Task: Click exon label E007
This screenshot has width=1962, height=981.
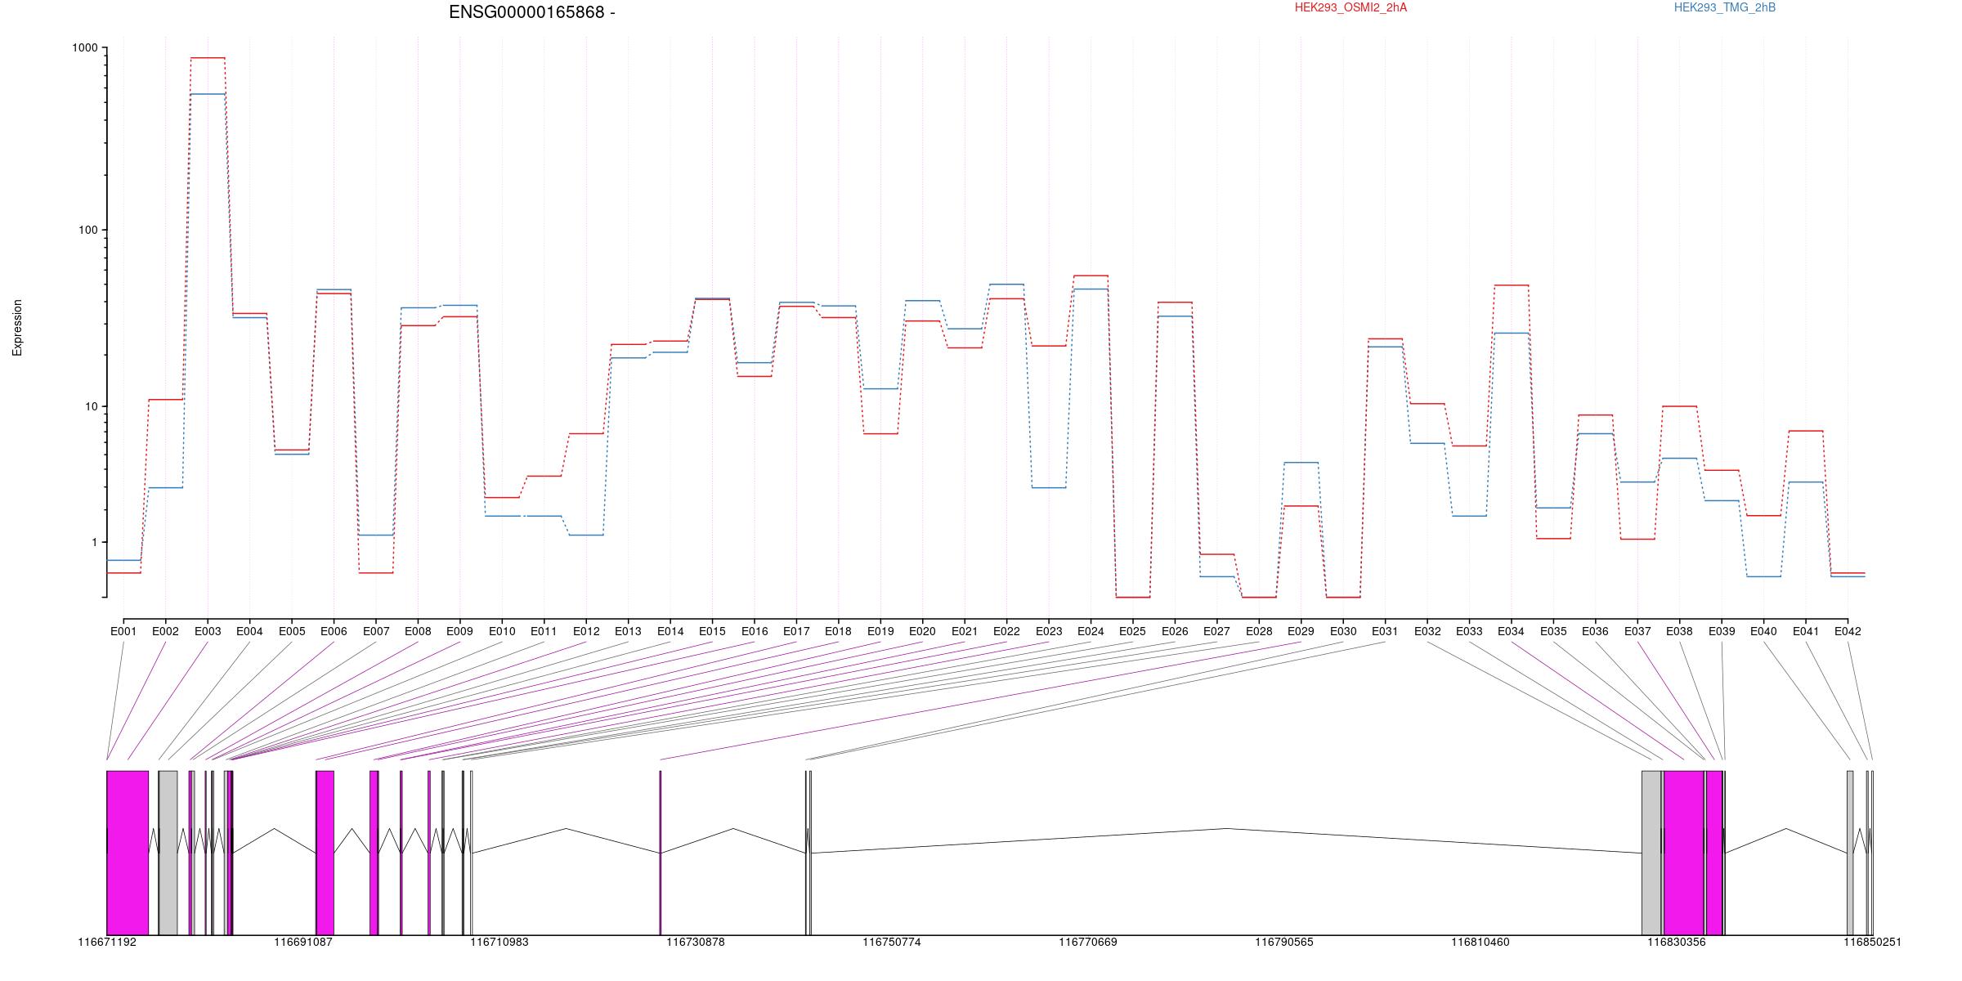Action: pyautogui.click(x=376, y=632)
